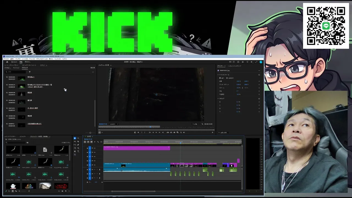352x198 pixels.
Task: Click the Lift button in Program Monitor
Action: [x=167, y=132]
